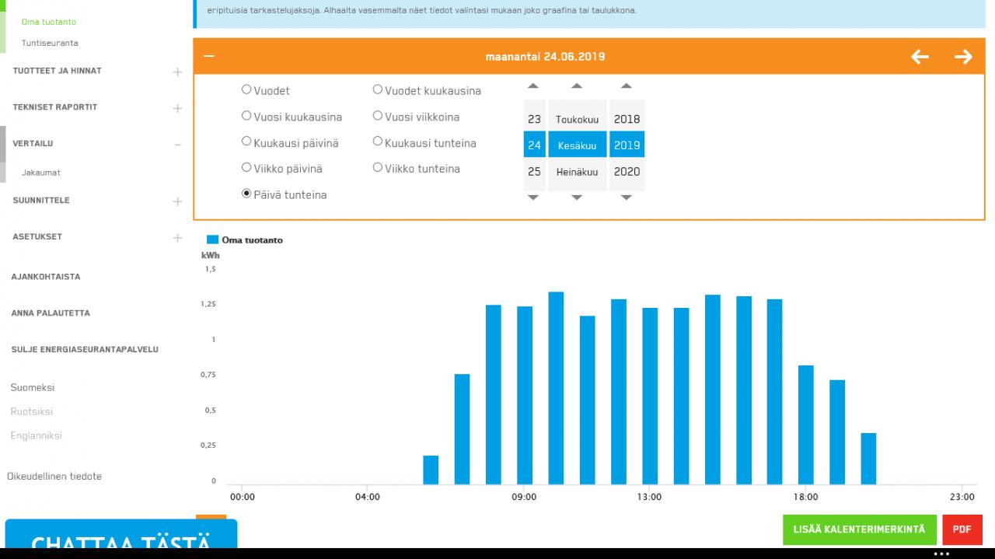Open Oma tuotanto sidebar item
This screenshot has width=995, height=559.
pyautogui.click(x=49, y=22)
